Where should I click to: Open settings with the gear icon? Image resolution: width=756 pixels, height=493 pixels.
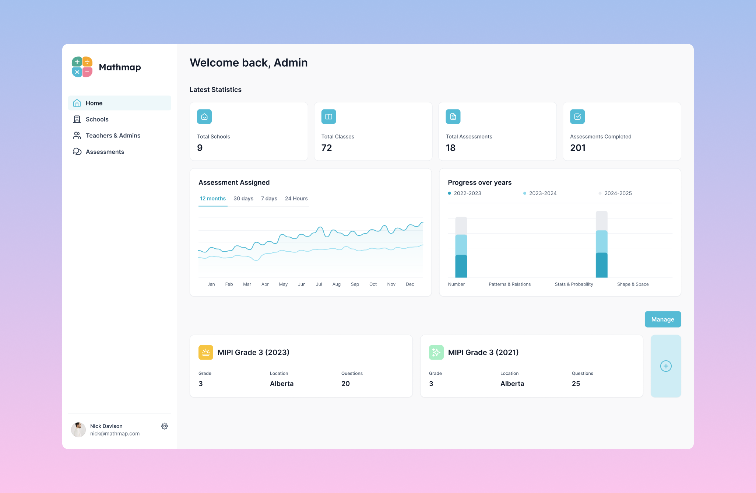(x=165, y=426)
